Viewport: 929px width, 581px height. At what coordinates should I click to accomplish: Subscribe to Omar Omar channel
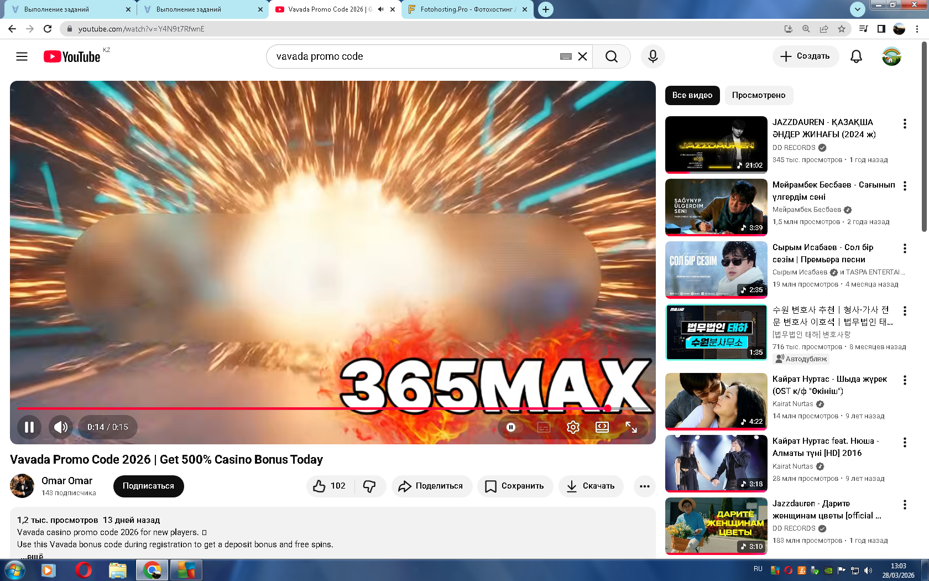pos(148,486)
